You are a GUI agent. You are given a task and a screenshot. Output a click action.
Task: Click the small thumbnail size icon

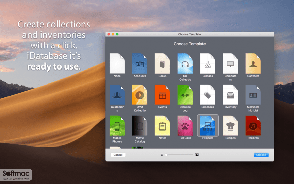click(162, 155)
